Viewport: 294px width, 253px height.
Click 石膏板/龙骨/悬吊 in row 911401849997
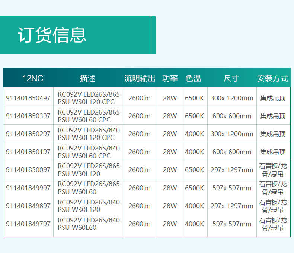(273, 188)
